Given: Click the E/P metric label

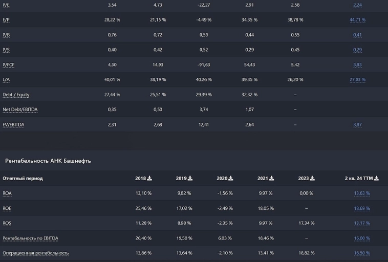Looking at the screenshot, I should [6, 20].
